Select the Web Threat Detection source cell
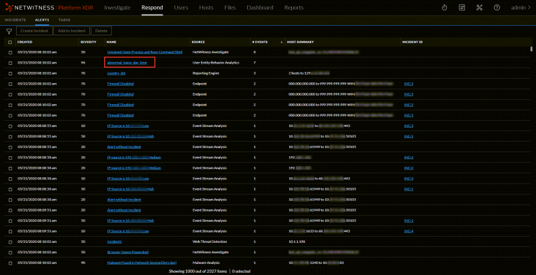 [x=209, y=241]
